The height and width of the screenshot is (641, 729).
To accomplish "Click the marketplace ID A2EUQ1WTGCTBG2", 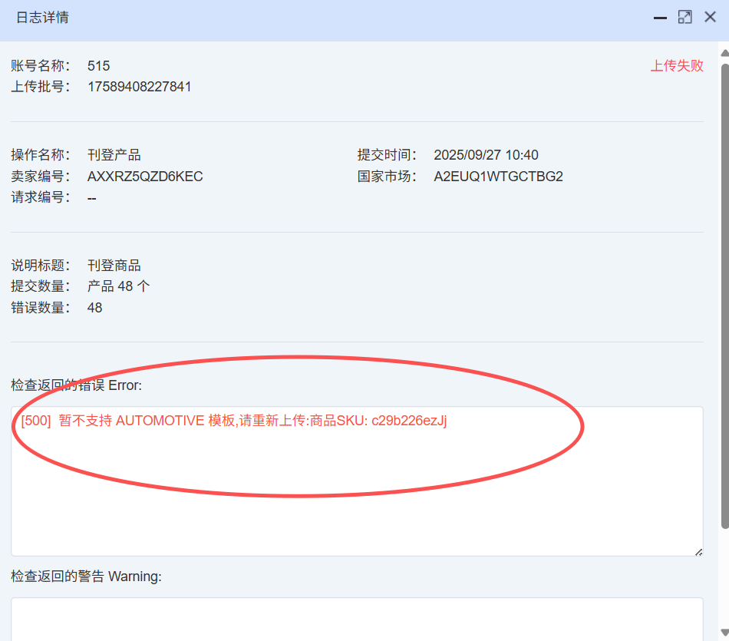I will [x=498, y=177].
